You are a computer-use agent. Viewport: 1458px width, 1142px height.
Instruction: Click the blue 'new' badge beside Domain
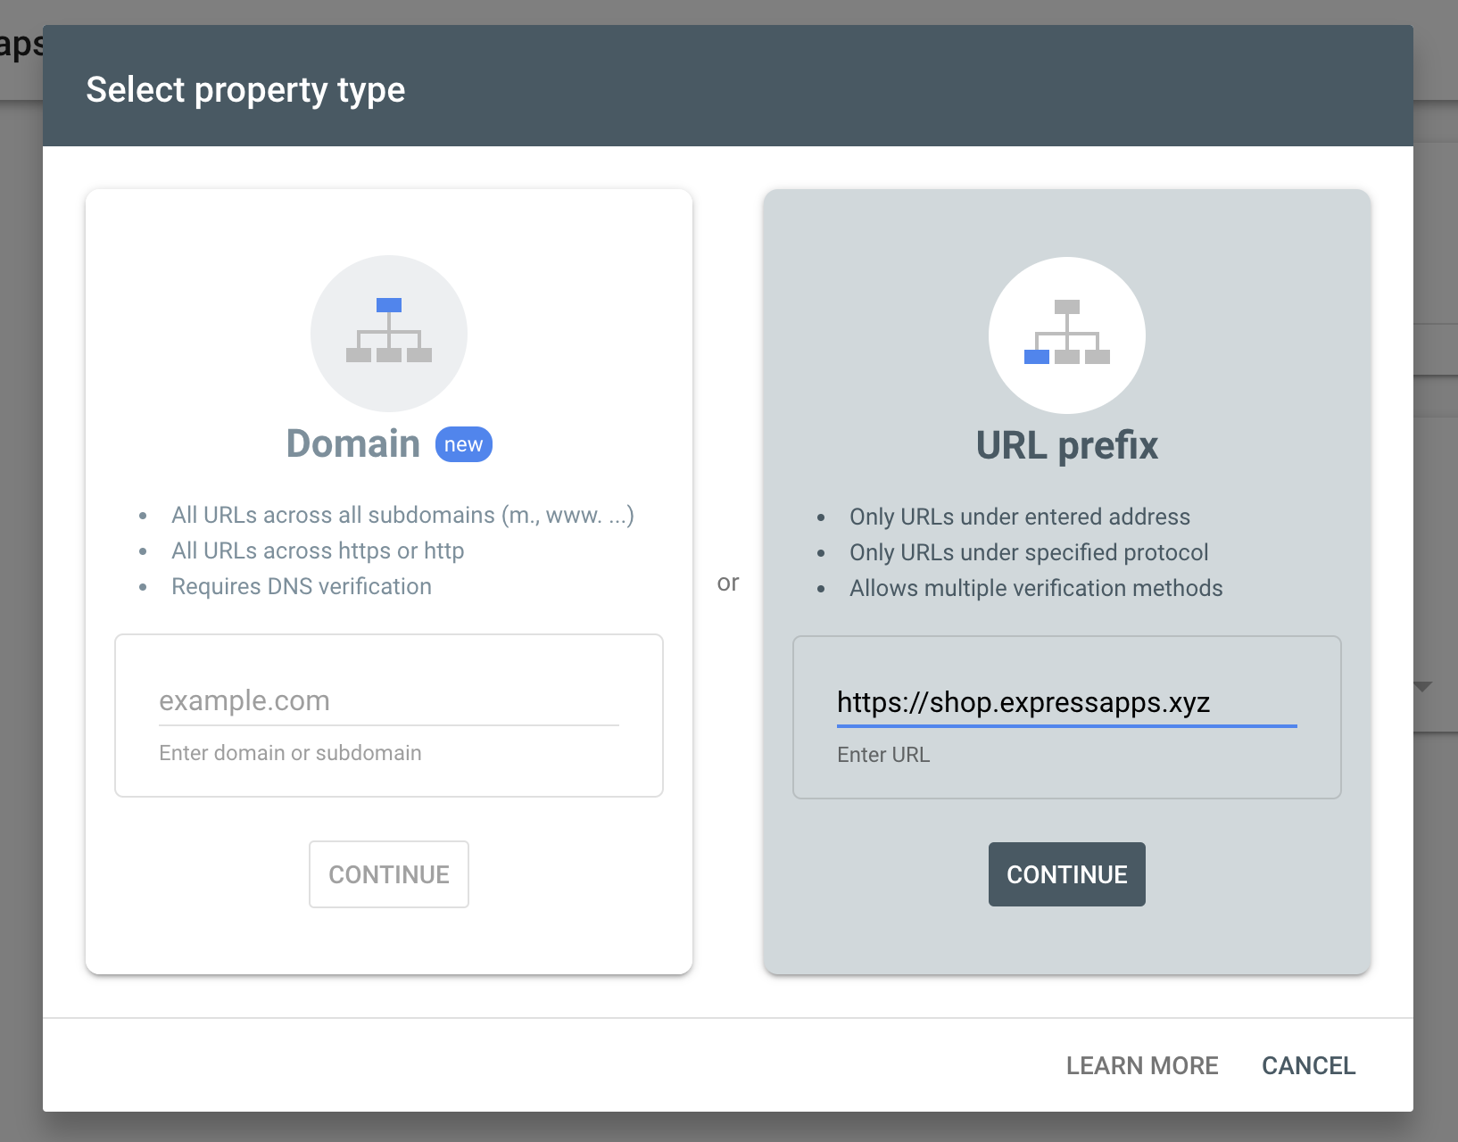coord(462,443)
